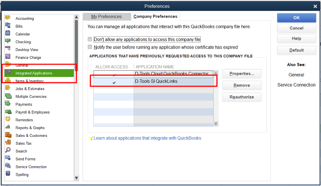Select Jobs & Estimates category
The width and height of the screenshot is (321, 186).
click(x=39, y=89)
